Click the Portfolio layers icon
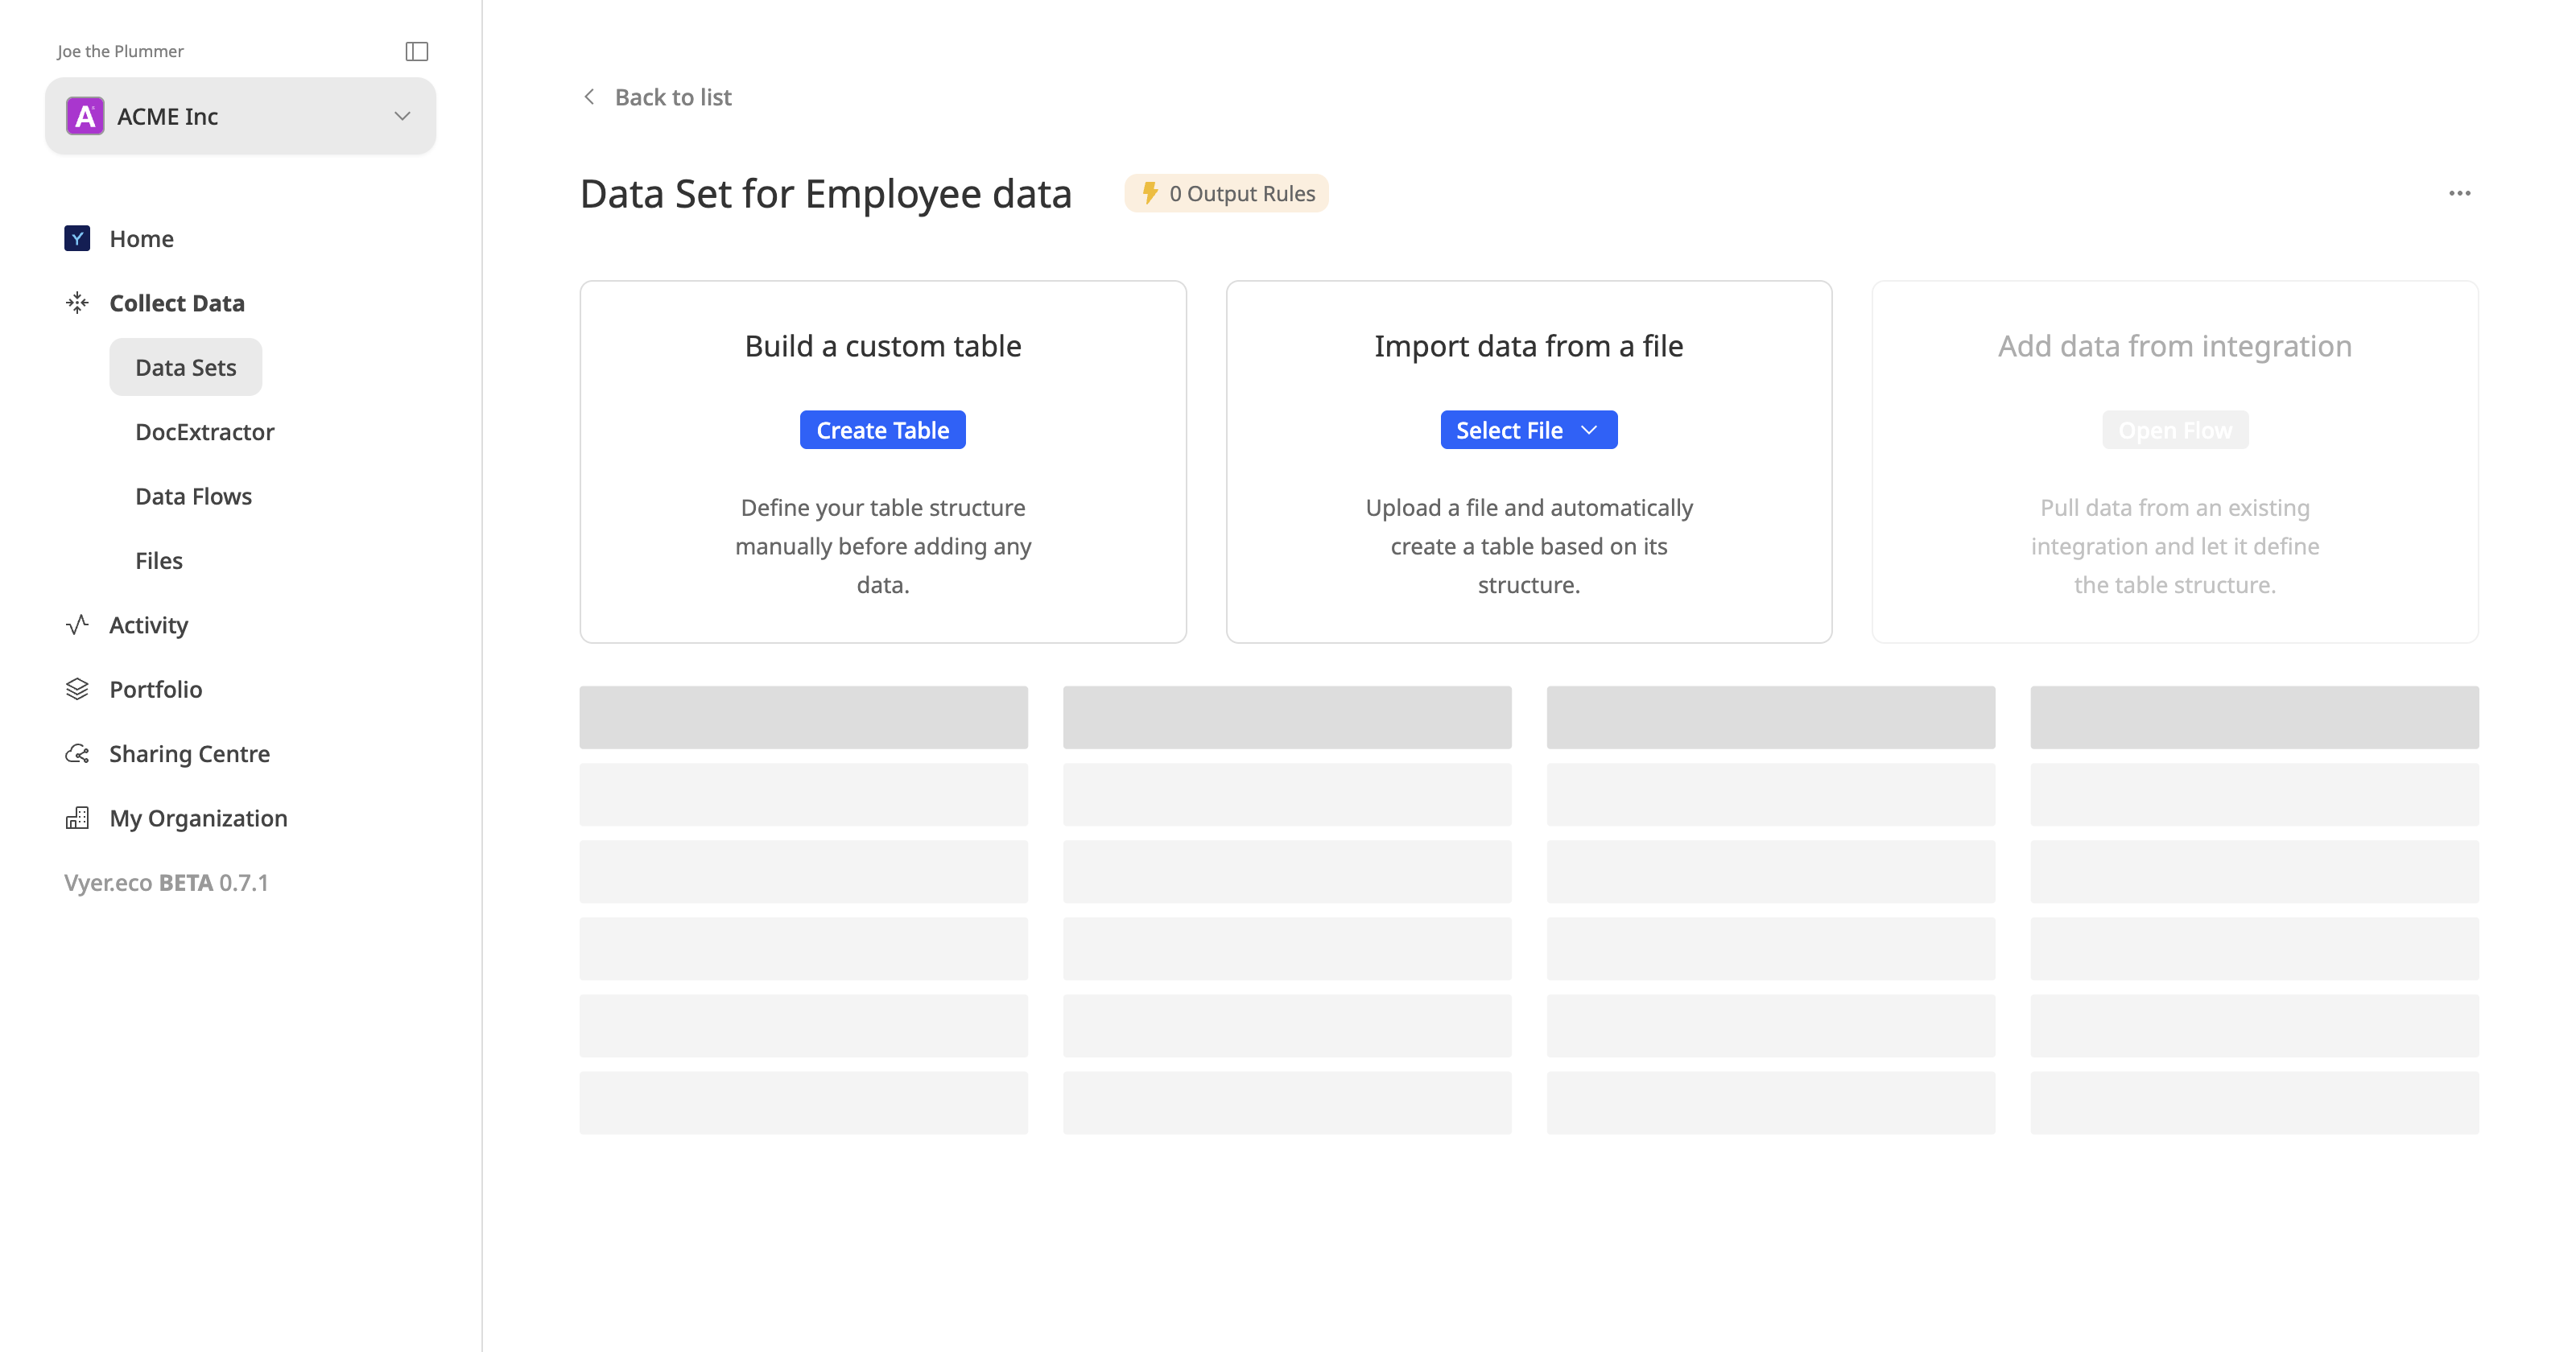The width and height of the screenshot is (2576, 1352). (77, 689)
